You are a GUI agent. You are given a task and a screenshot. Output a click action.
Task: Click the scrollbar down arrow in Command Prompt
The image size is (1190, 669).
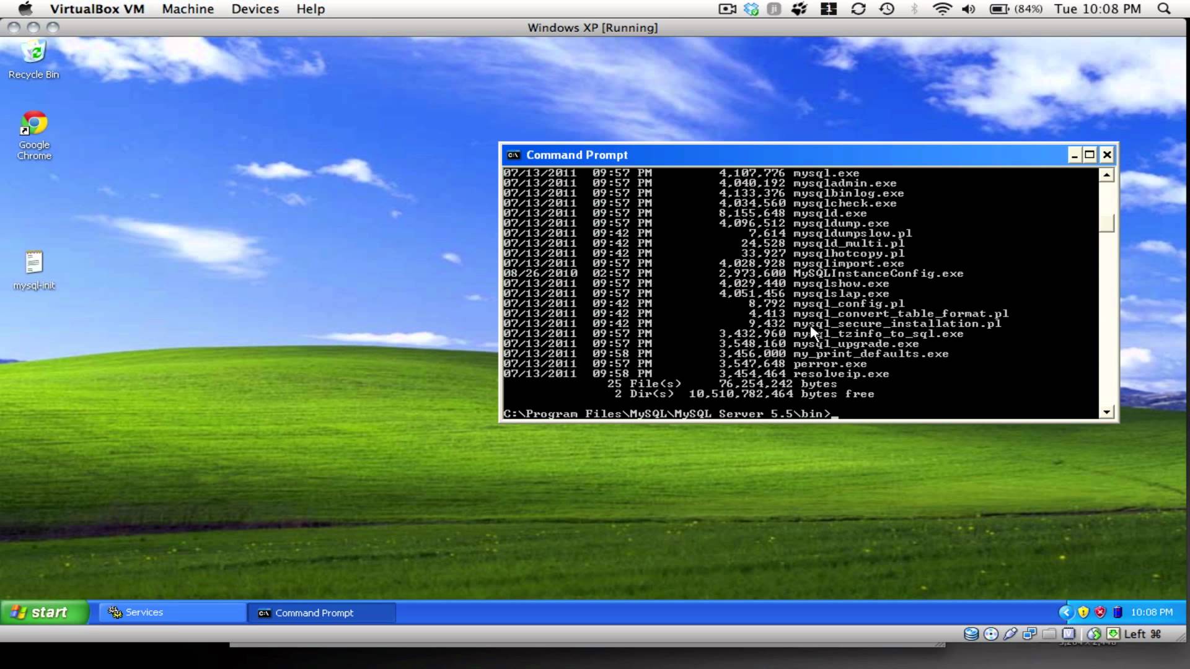tap(1106, 413)
